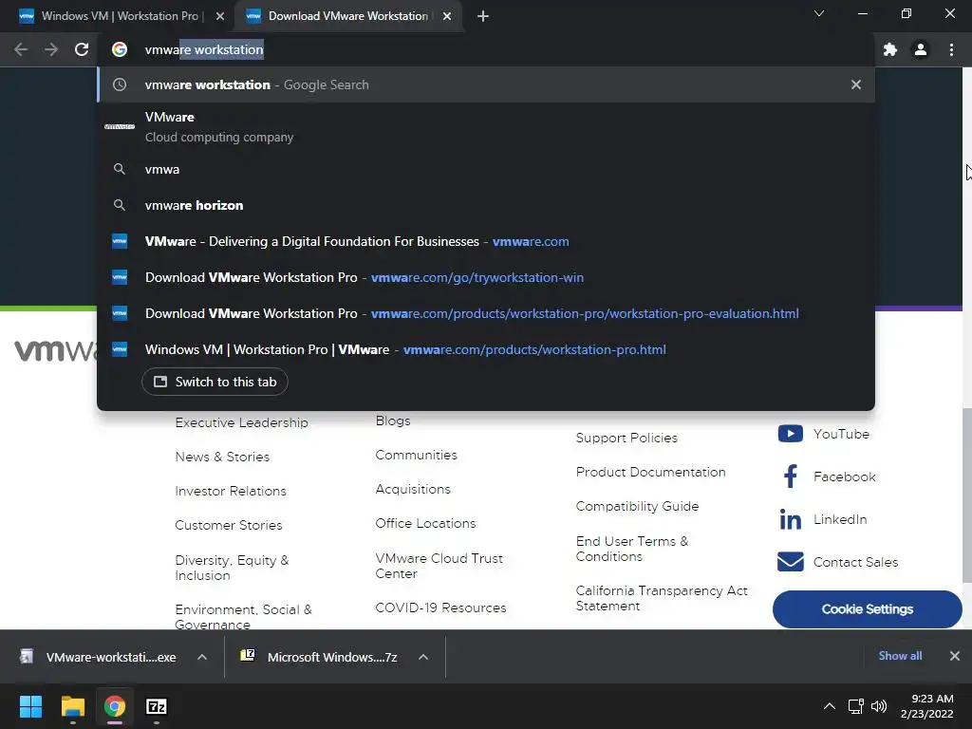Screen dimensions: 972x729
Task: Open COVID-19 Resources link
Action: point(440,607)
